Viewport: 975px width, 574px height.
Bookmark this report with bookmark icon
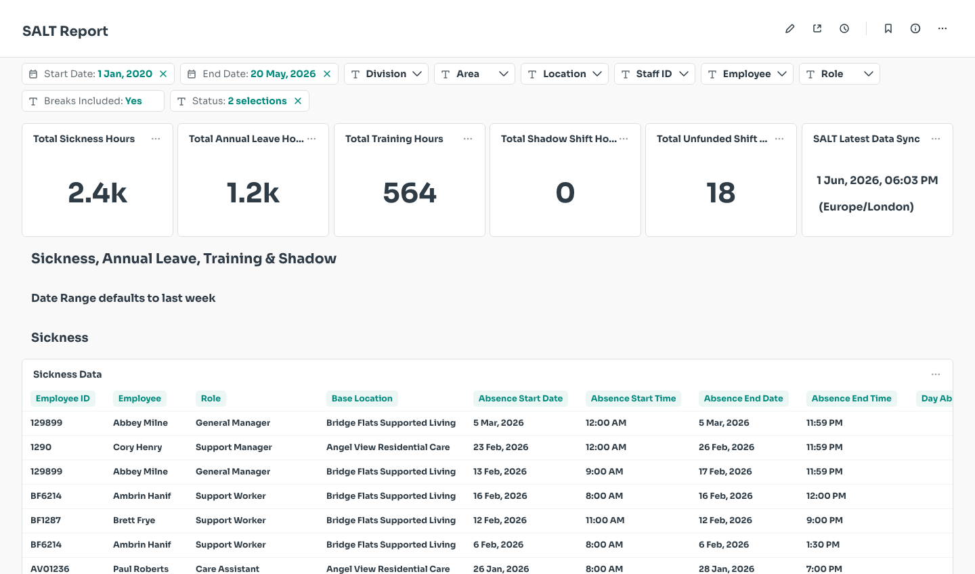tap(888, 28)
